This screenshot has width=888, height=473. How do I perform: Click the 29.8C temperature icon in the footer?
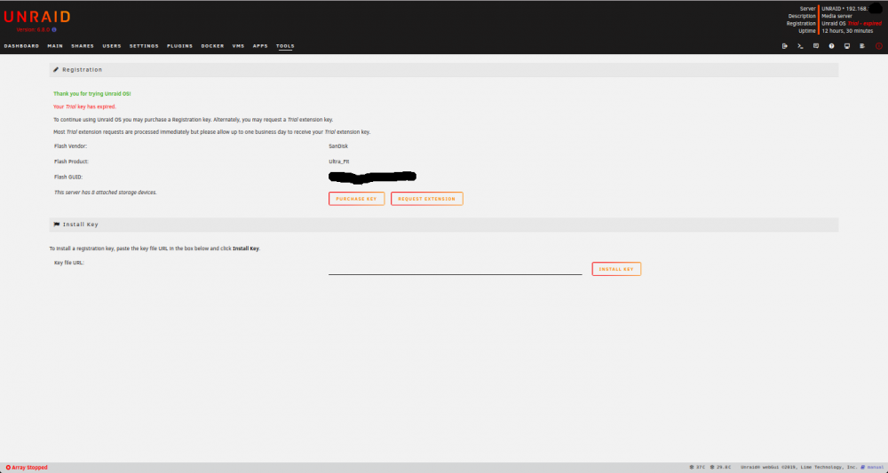pyautogui.click(x=712, y=468)
